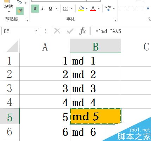Click the phonetic guide wén icon

coord(108,8)
